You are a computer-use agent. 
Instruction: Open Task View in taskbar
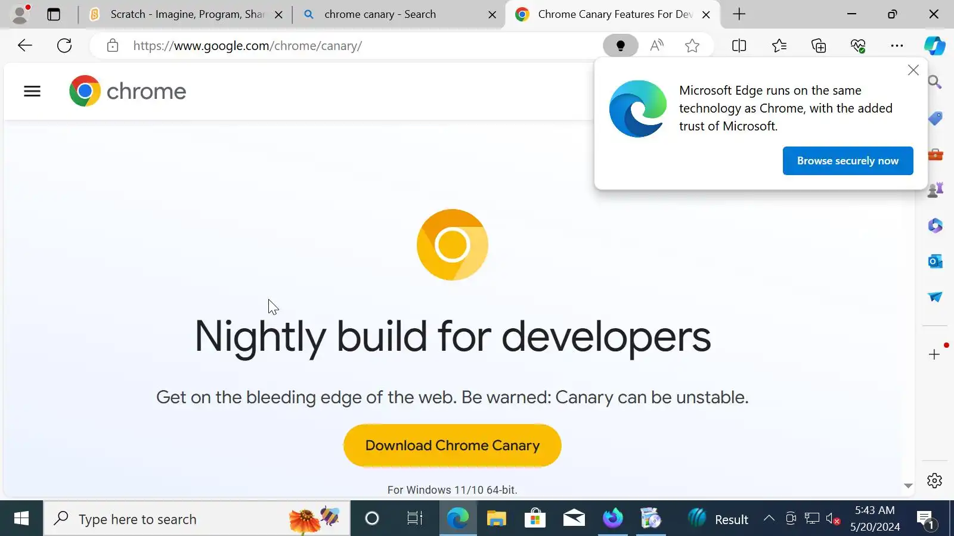(x=414, y=519)
